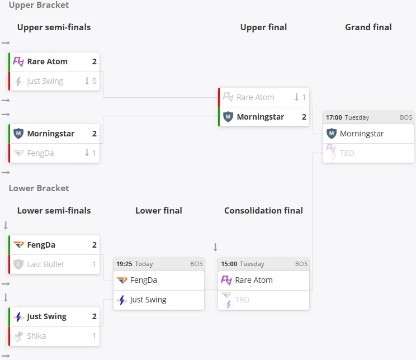
Task: Click Morningstar logo in the Grand final
Action: pyautogui.click(x=332, y=134)
